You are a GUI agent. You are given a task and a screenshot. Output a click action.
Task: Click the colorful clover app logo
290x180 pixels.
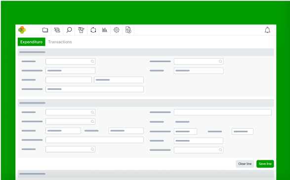coord(22,30)
